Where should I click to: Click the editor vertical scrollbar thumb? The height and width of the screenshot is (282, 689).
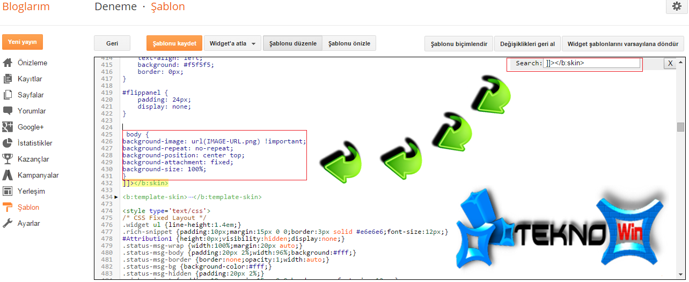pos(680,127)
